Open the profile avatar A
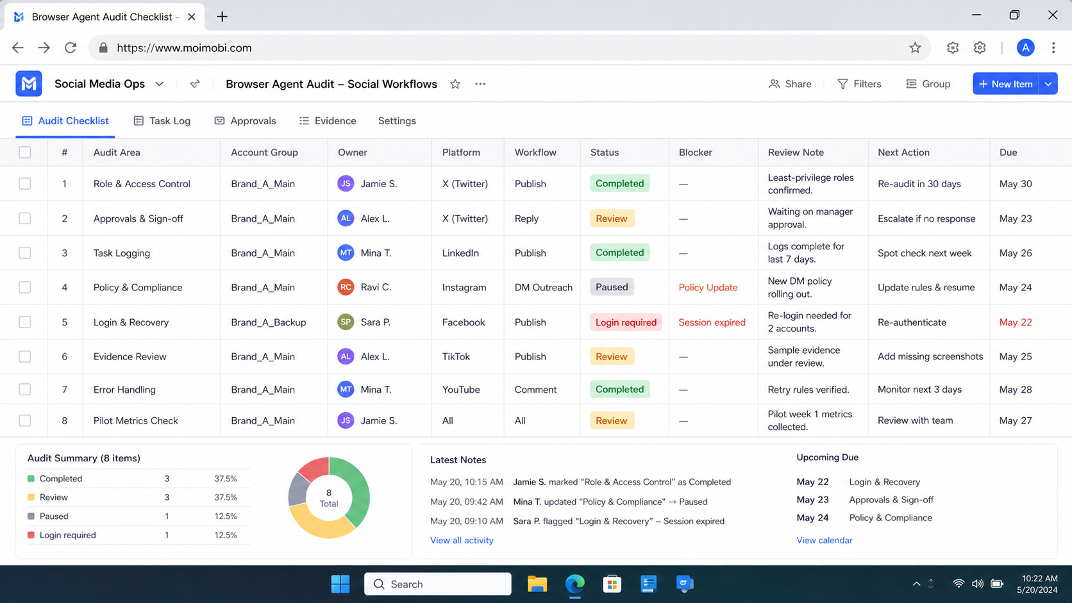This screenshot has height=603, width=1072. [x=1025, y=47]
